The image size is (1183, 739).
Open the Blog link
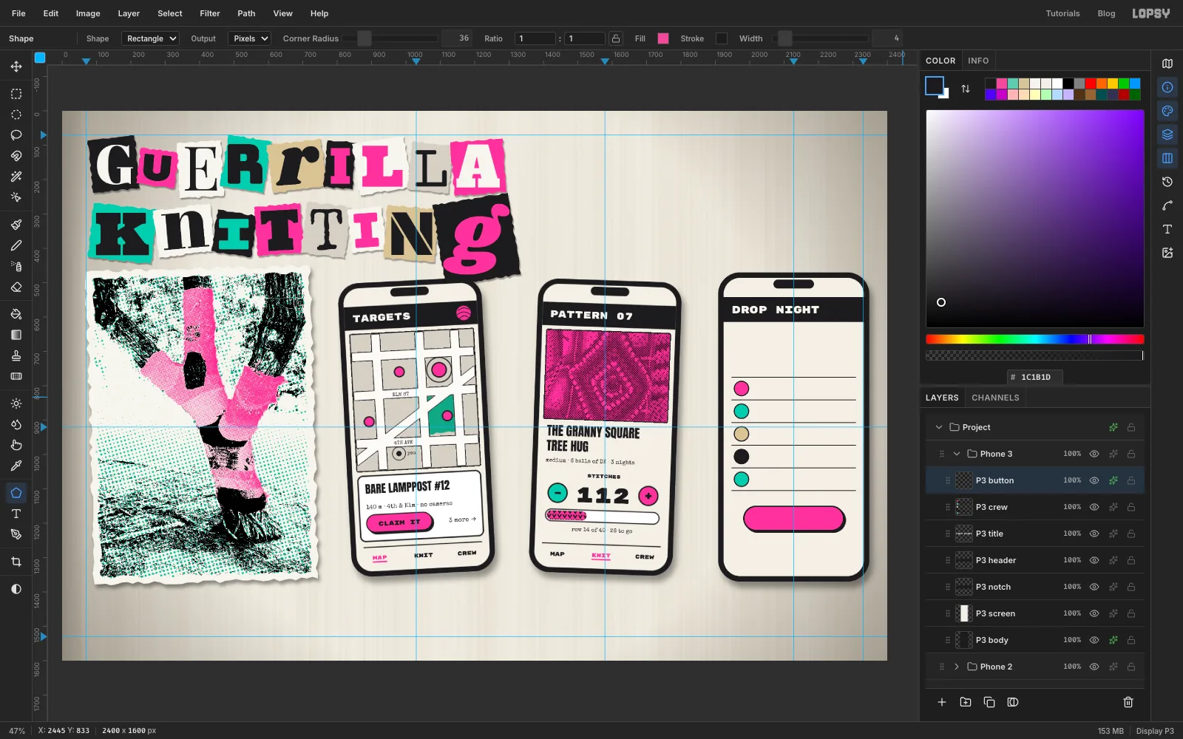click(x=1106, y=13)
